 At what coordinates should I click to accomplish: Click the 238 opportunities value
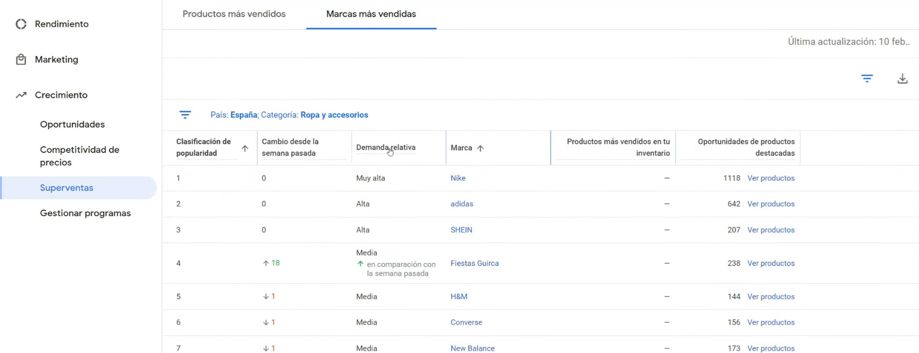tap(734, 263)
